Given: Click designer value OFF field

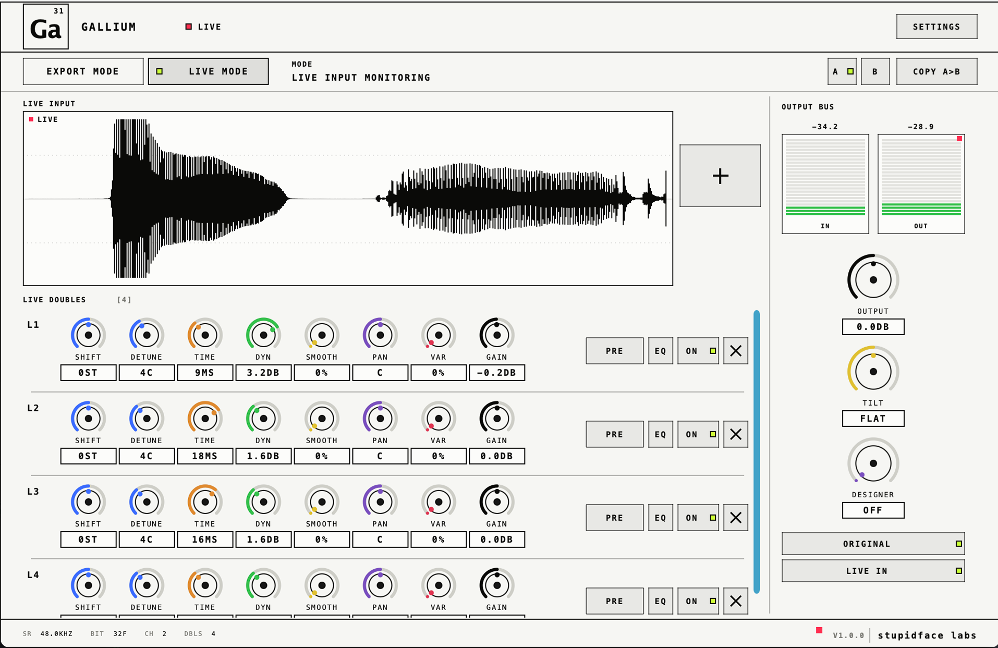Looking at the screenshot, I should tap(873, 510).
